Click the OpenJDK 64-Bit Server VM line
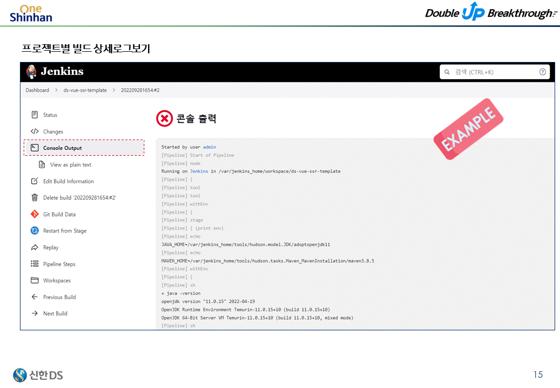 tap(257, 317)
